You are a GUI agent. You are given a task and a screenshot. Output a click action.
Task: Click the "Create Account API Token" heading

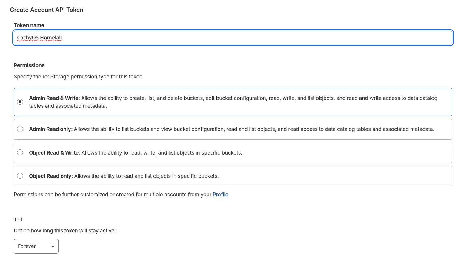[47, 10]
